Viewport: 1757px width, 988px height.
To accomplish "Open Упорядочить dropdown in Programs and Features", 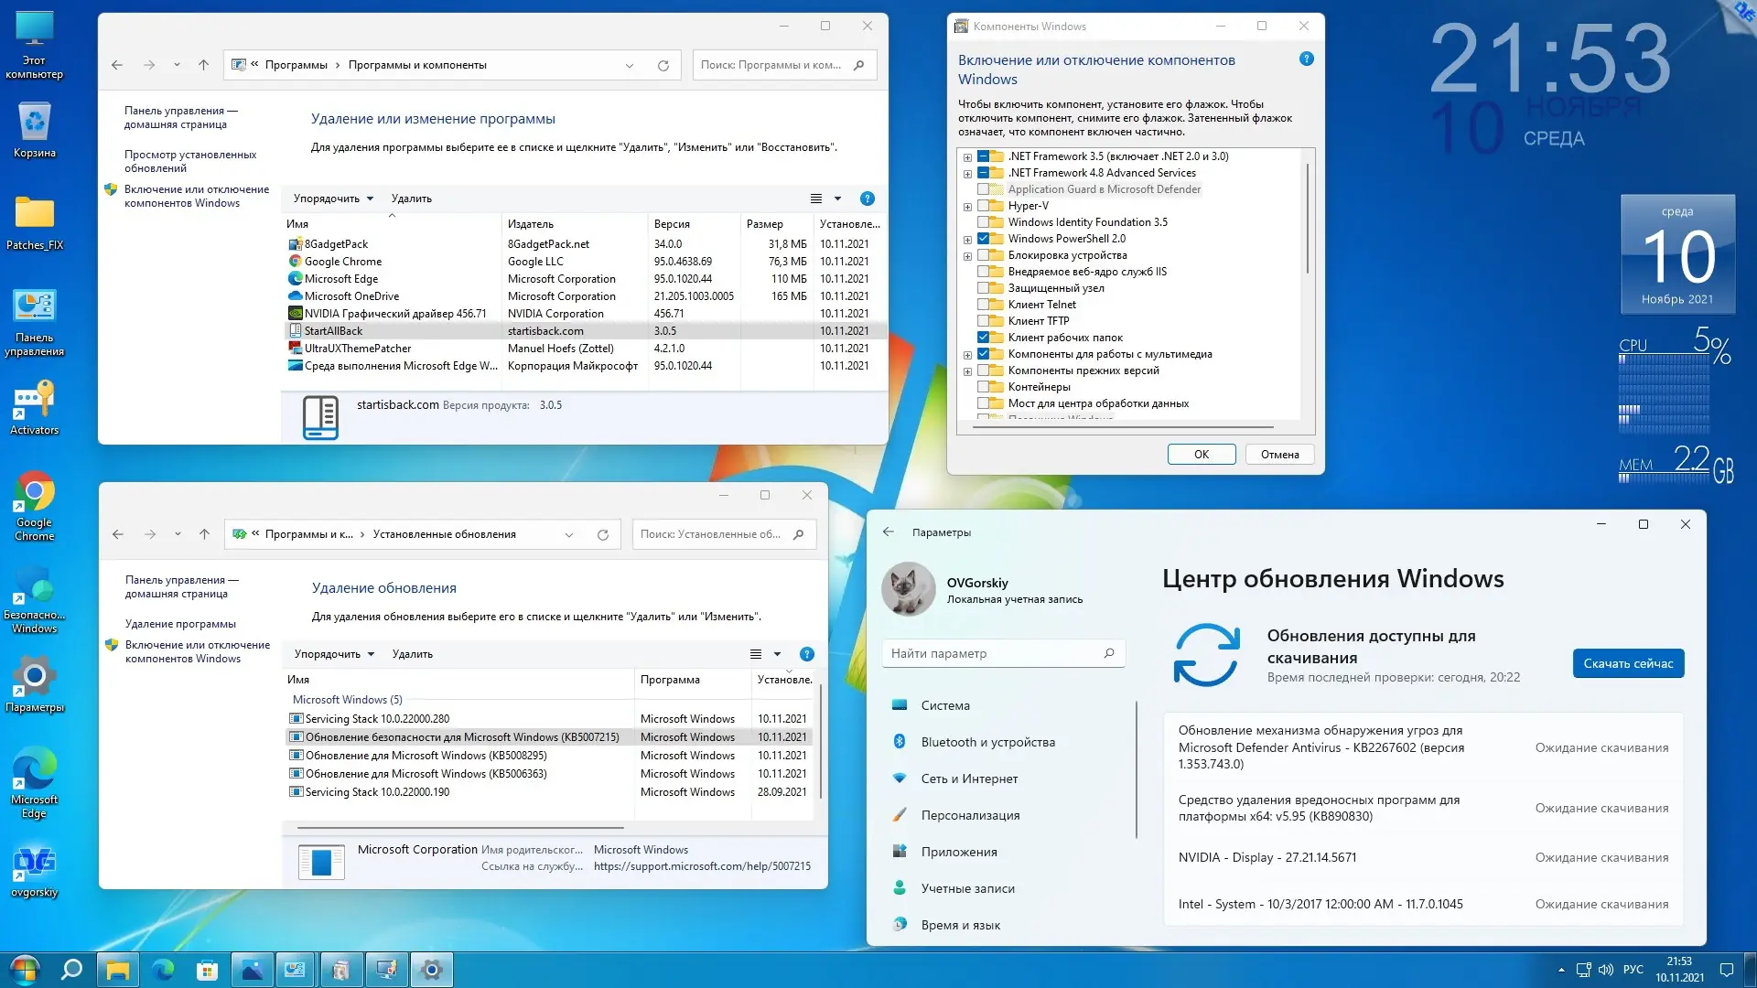I will pyautogui.click(x=333, y=199).
